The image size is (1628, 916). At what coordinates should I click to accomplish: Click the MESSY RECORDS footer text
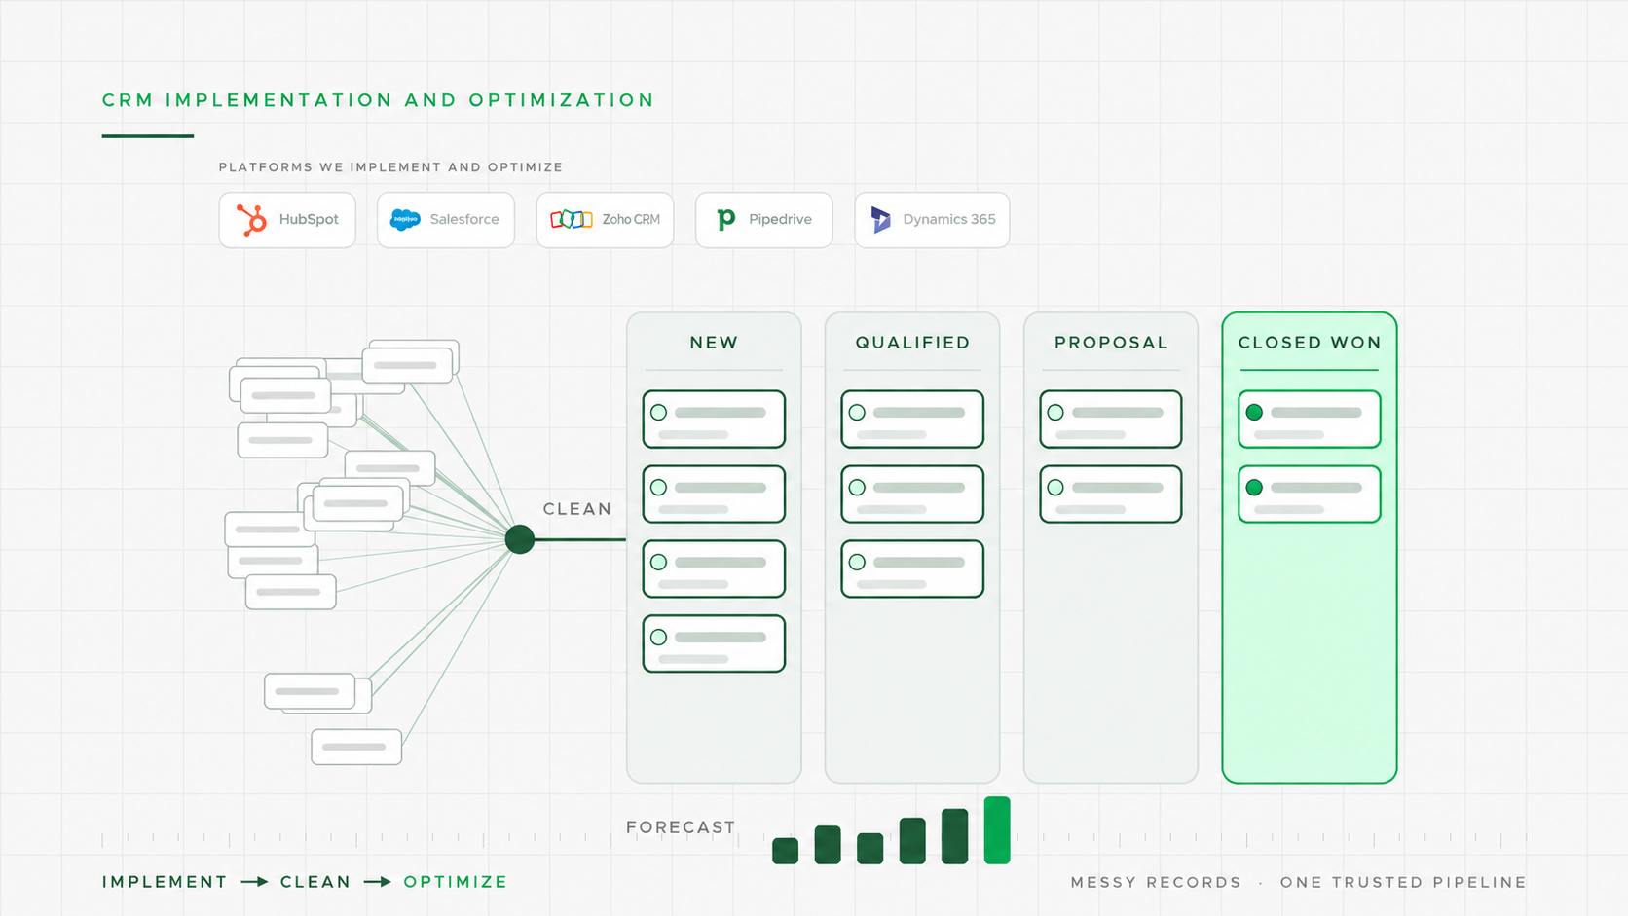click(1156, 882)
